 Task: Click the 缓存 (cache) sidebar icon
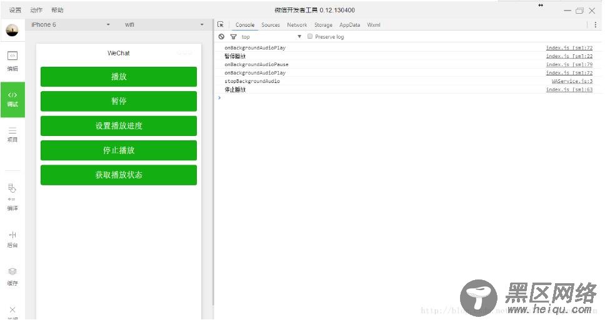[x=12, y=276]
